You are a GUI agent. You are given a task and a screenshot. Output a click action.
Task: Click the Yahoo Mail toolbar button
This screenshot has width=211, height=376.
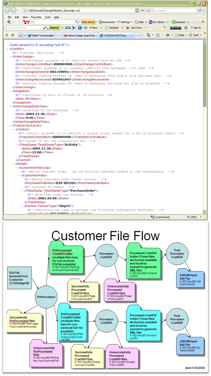point(139,22)
